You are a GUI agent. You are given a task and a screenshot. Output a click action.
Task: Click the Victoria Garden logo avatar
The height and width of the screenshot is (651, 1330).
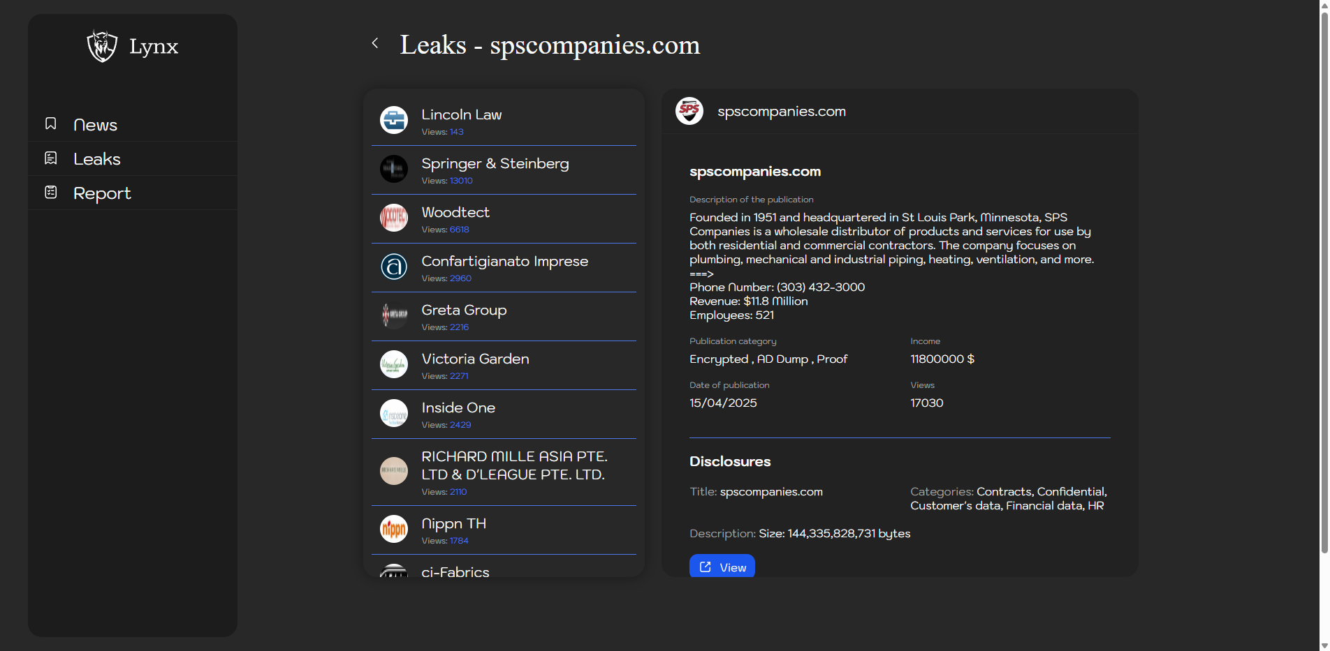tap(393, 364)
